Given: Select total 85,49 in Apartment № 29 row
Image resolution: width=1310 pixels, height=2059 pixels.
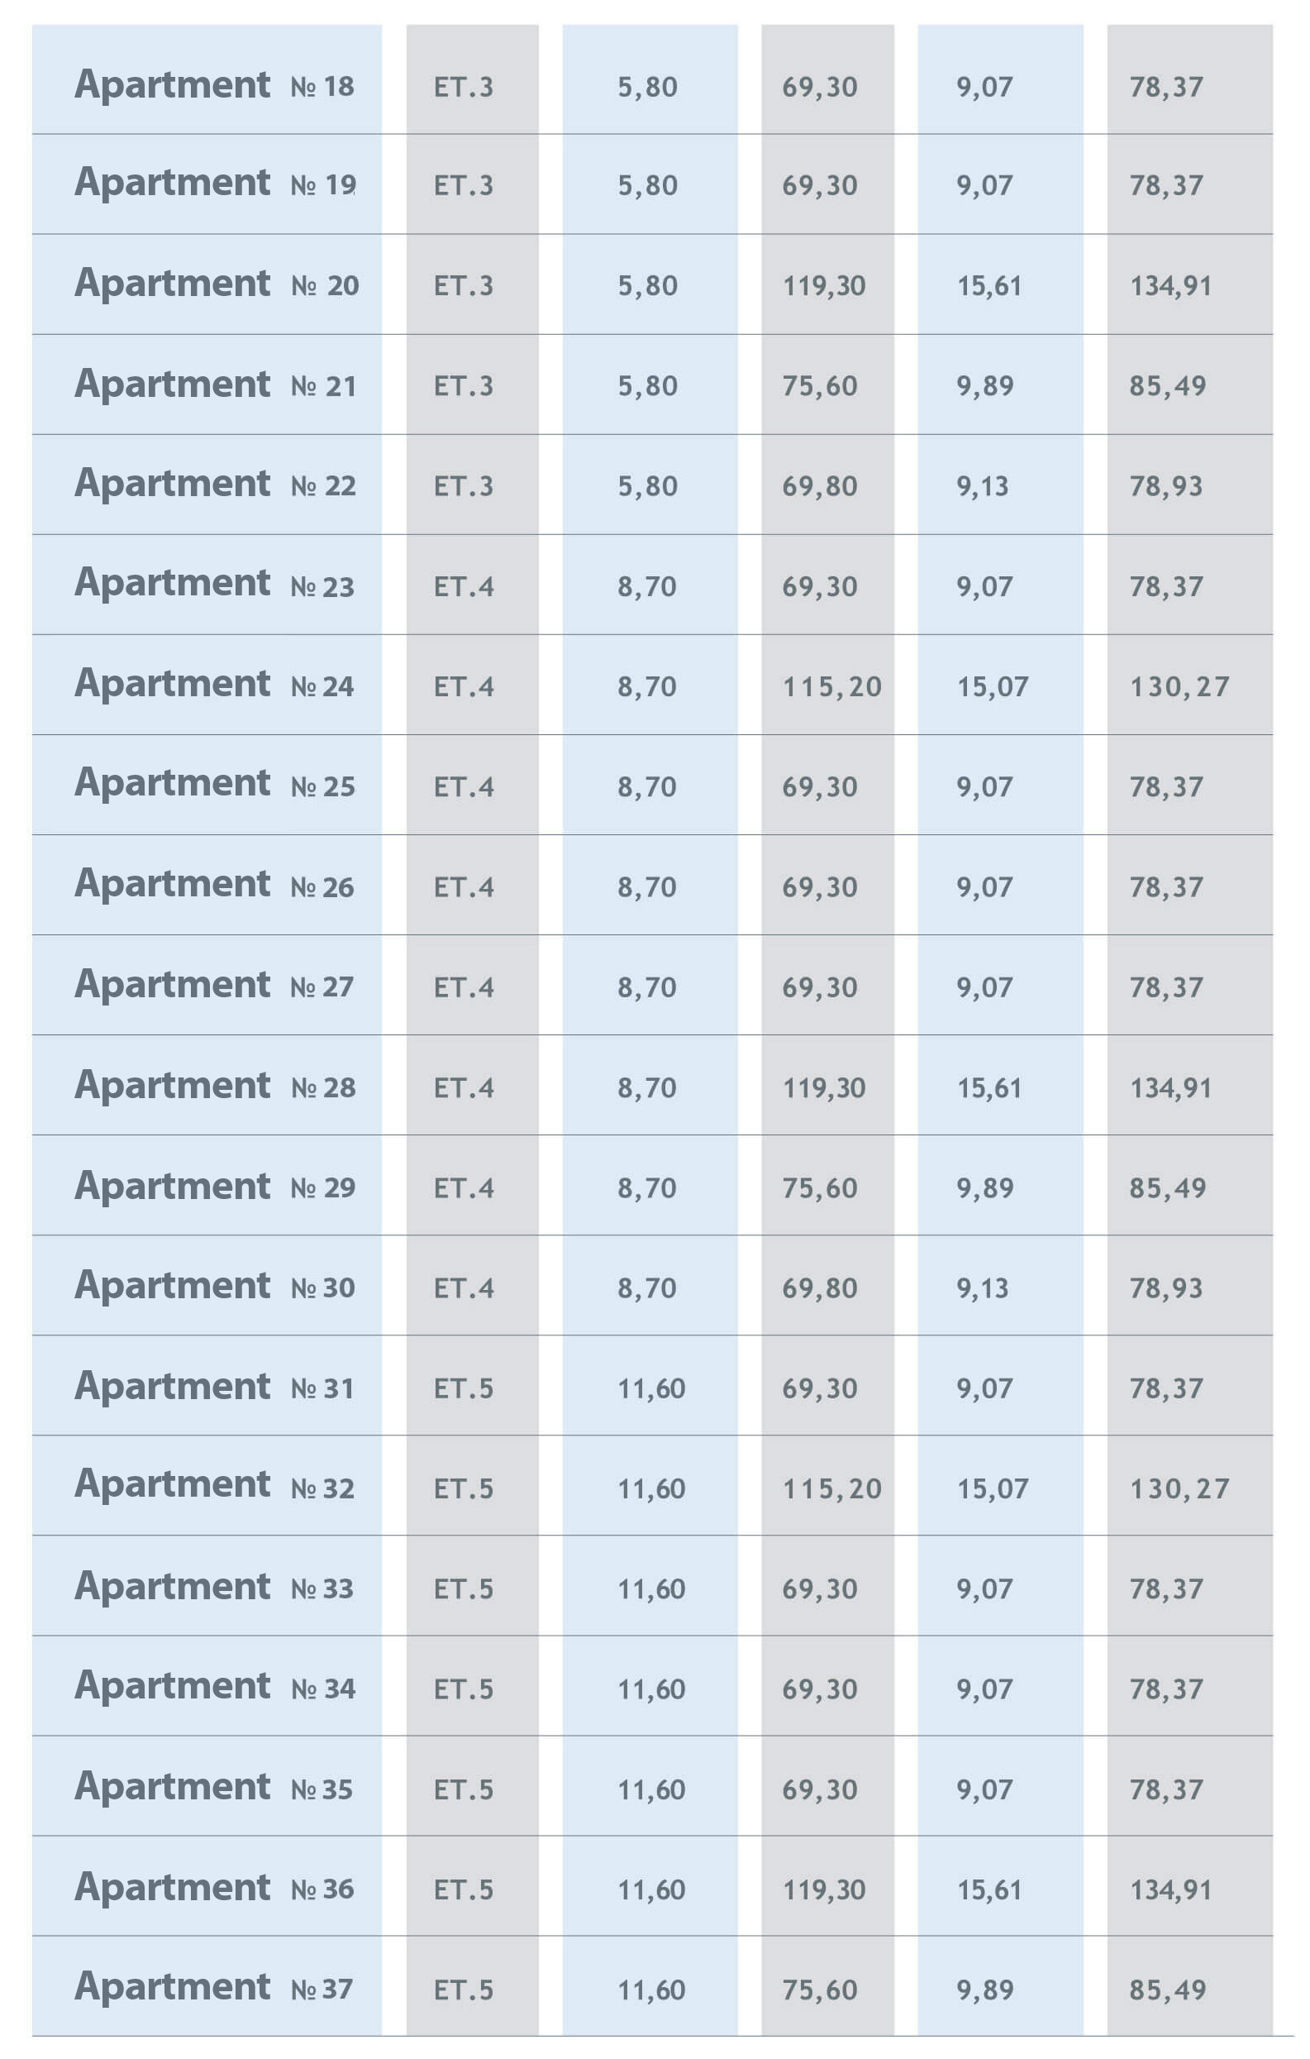Looking at the screenshot, I should (1167, 1187).
